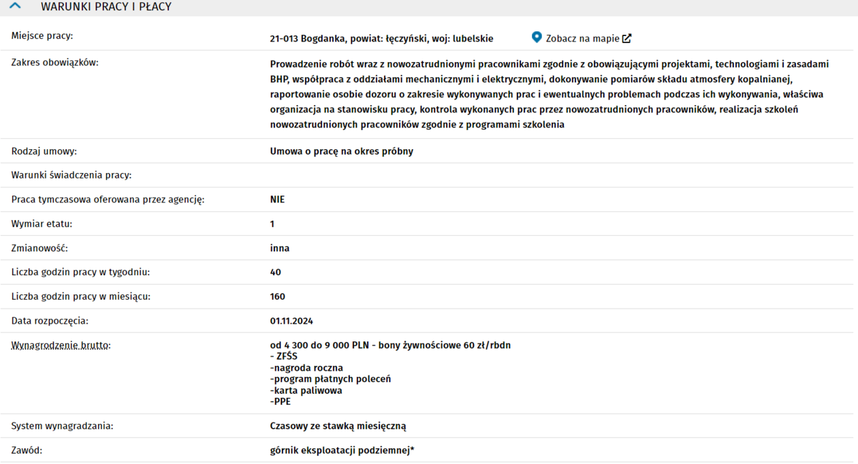This screenshot has width=858, height=464.
Task: Click the Zakres obowiązków label
Action: pyautogui.click(x=55, y=63)
